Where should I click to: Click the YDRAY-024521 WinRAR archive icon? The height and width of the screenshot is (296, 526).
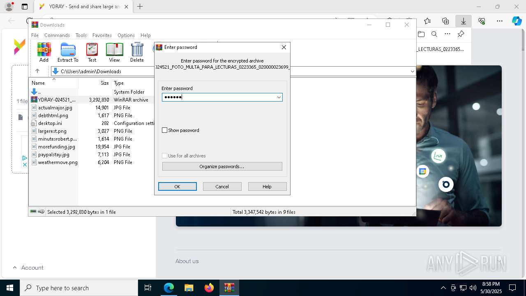tap(34, 99)
